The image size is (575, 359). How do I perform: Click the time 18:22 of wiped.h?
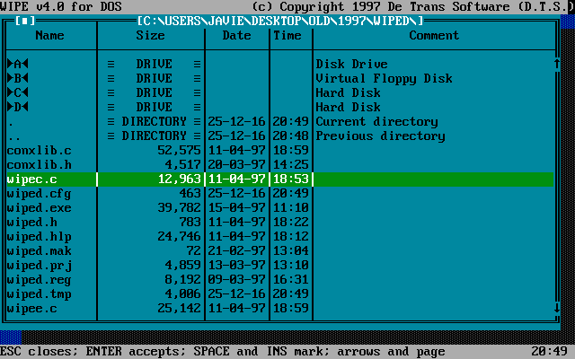[291, 222]
